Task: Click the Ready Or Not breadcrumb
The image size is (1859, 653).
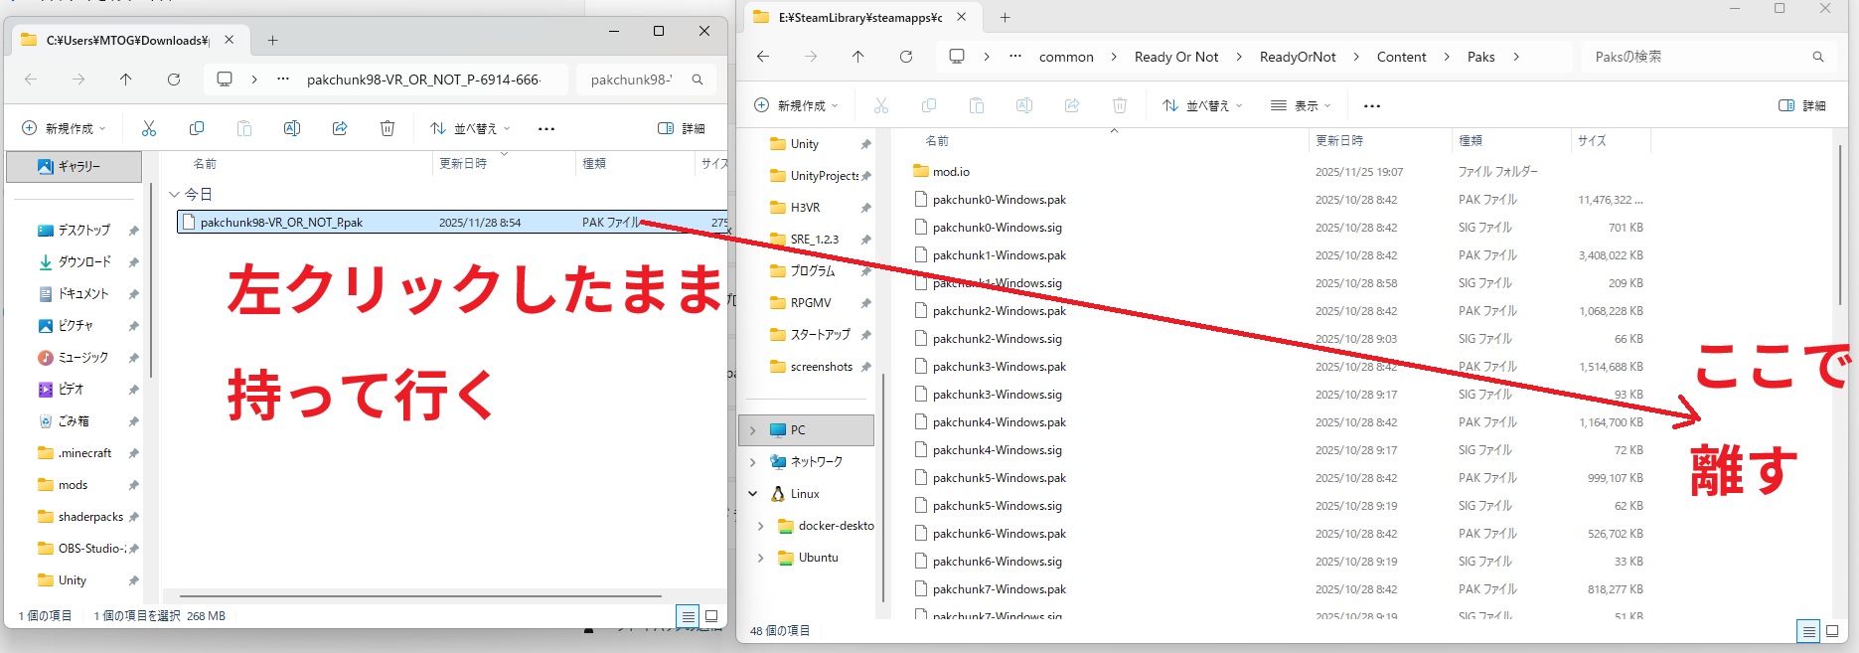Action: 1175,57
